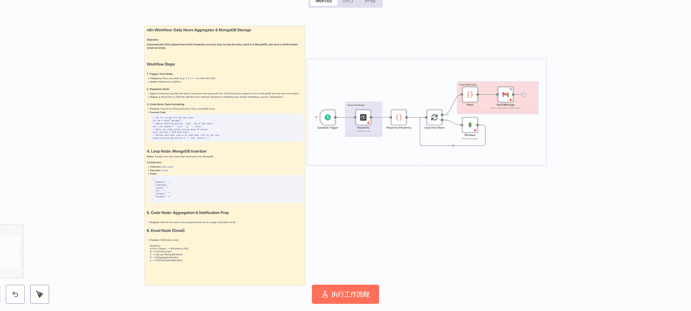Click the minimap panel at bottom left
691x311 pixels.
pyautogui.click(x=10, y=251)
